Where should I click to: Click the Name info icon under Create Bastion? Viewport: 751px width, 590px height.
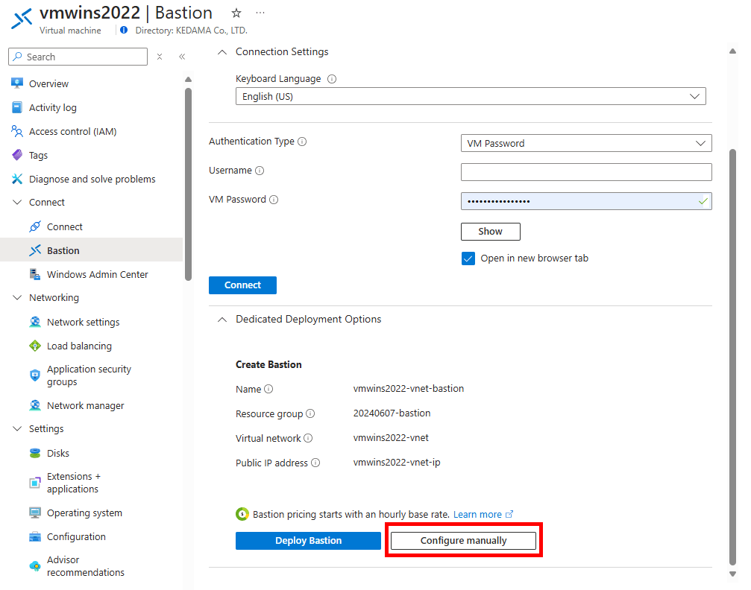(x=268, y=389)
